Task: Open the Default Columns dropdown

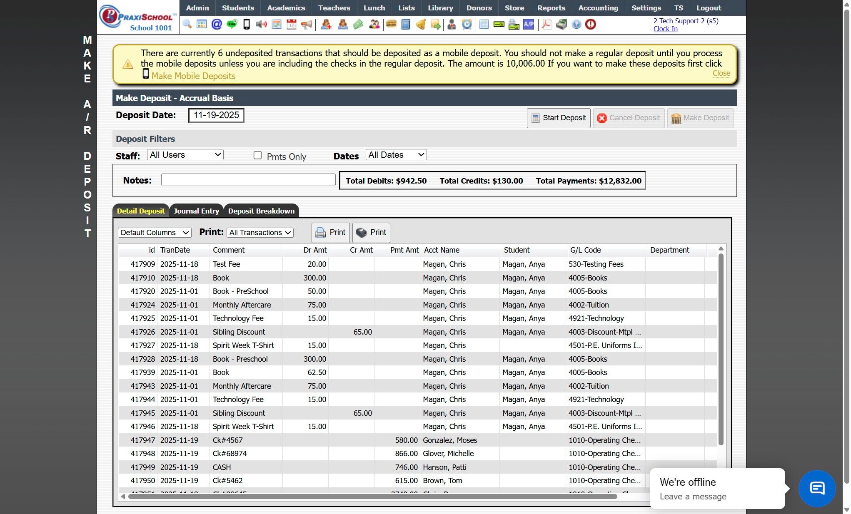Action: (x=155, y=233)
